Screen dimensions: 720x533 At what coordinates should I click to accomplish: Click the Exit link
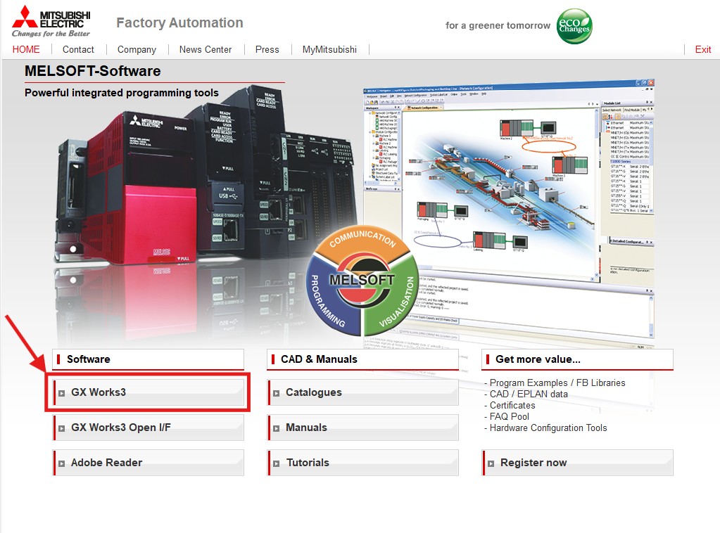703,49
